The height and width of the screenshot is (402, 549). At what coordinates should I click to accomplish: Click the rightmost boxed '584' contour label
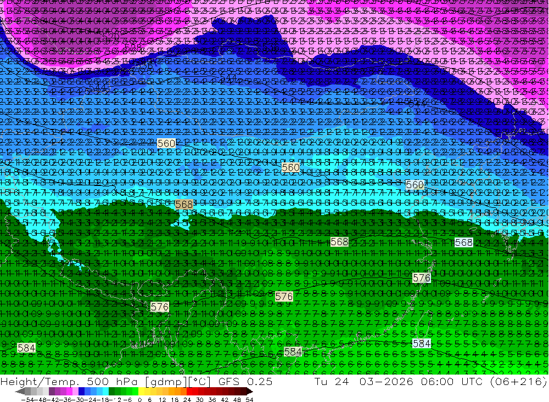(422, 343)
